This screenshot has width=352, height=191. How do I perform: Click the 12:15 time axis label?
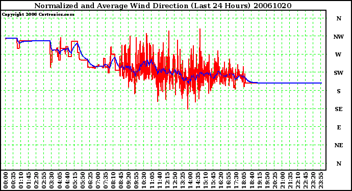[167, 180]
